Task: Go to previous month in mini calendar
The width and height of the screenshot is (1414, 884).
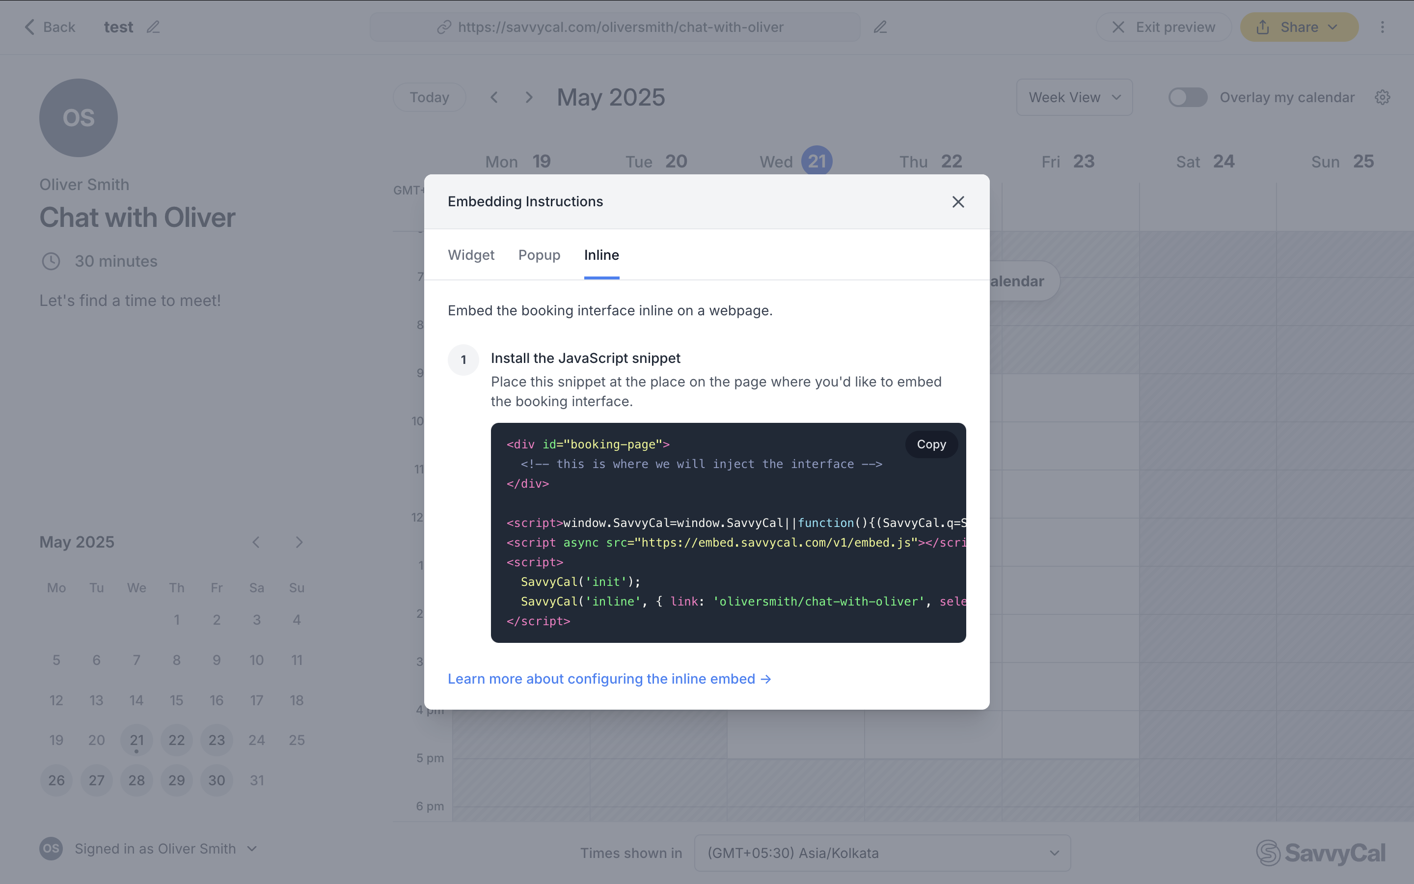Action: (256, 542)
